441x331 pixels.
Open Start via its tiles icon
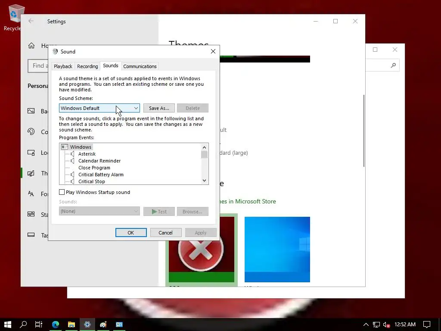[31, 214]
